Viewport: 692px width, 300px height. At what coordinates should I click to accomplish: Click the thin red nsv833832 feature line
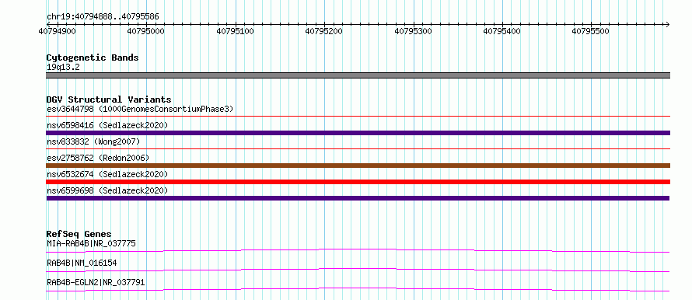(x=358, y=149)
